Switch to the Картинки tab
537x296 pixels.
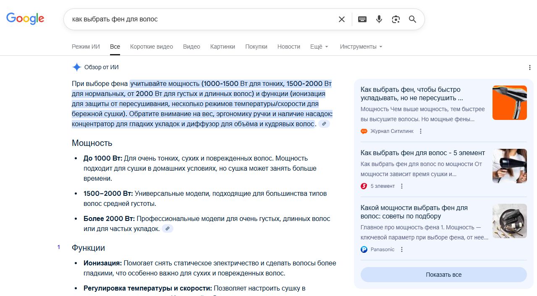(223, 47)
